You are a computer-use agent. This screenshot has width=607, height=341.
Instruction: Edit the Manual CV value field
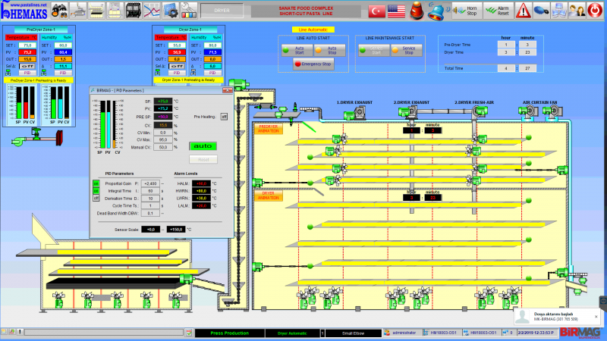163,147
